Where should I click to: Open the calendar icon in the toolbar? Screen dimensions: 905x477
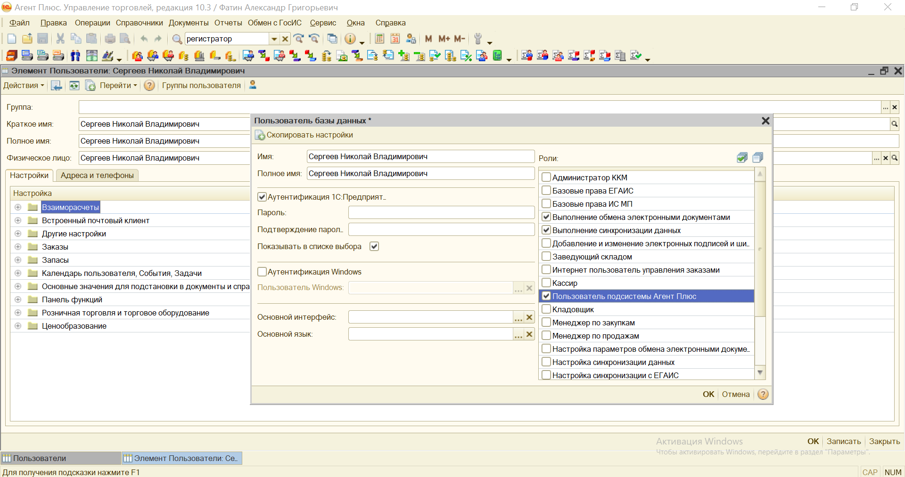[x=395, y=39]
